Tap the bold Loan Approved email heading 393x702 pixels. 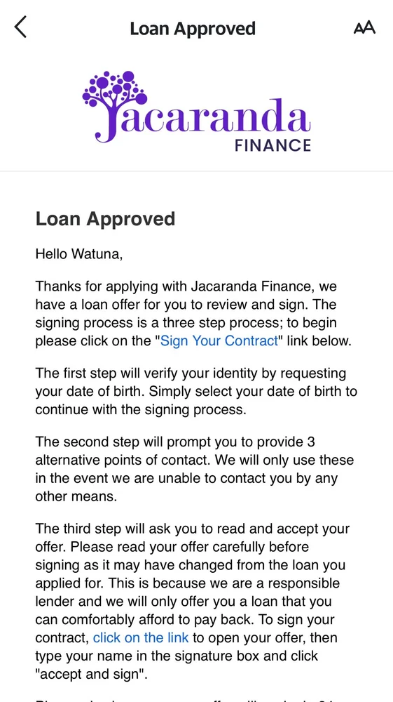tap(105, 218)
